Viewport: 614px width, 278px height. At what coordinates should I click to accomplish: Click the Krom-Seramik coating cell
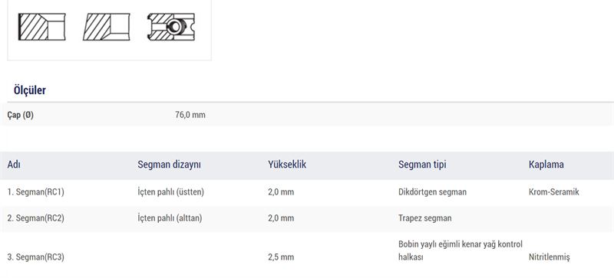pyautogui.click(x=553, y=192)
